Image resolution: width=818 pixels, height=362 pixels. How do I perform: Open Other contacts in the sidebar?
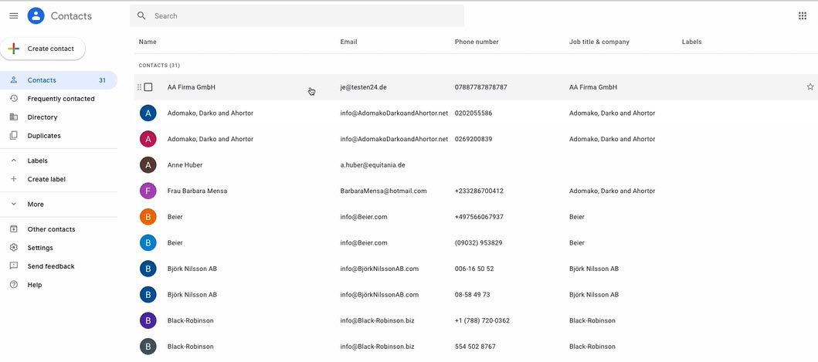[51, 229]
